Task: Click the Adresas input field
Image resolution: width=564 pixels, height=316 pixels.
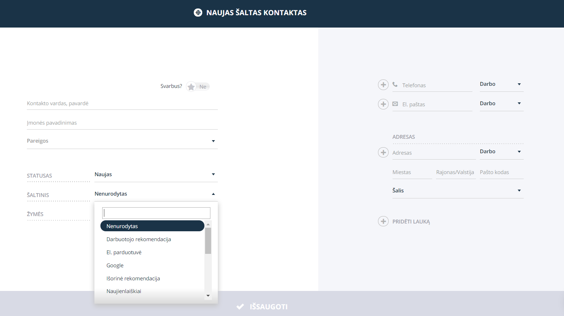Action: 434,153
